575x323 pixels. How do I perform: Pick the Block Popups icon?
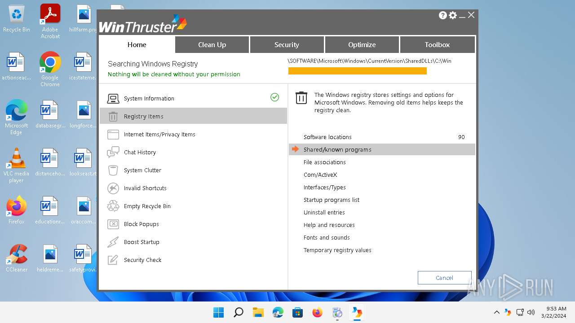click(x=113, y=224)
